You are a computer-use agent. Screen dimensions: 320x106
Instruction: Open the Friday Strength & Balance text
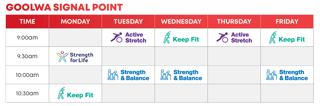[293, 75]
